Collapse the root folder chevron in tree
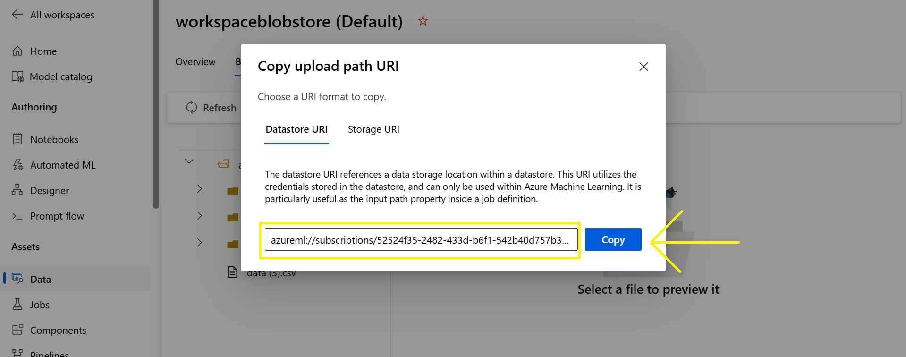 (x=189, y=161)
